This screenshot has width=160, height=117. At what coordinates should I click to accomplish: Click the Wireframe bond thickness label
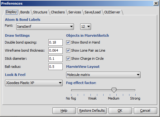(x=25, y=50)
